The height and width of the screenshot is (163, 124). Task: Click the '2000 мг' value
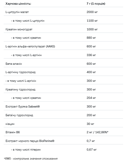point(92,12)
